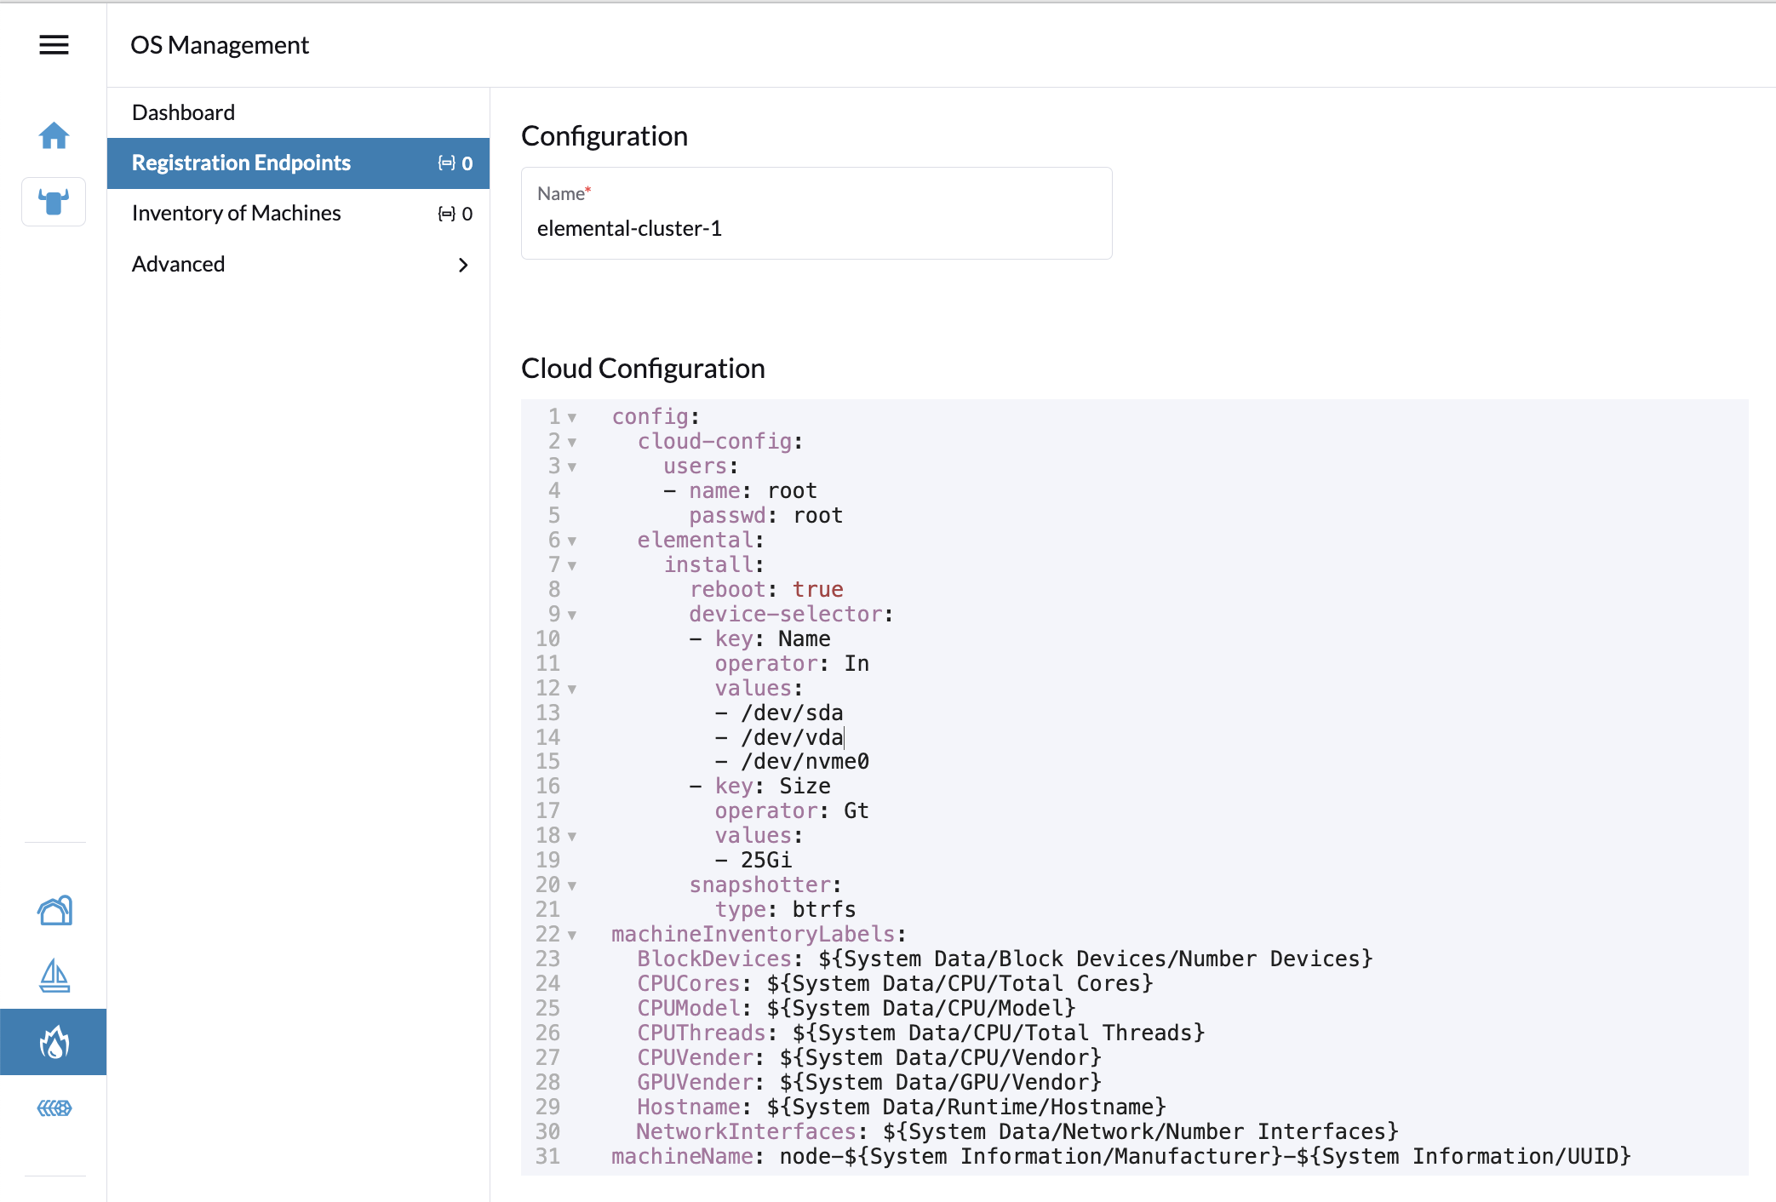This screenshot has width=1776, height=1202.
Task: Click the OS Management flame icon
Action: click(54, 1042)
